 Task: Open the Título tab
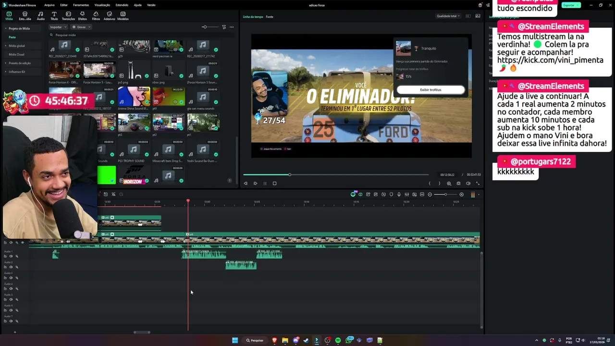point(54,16)
